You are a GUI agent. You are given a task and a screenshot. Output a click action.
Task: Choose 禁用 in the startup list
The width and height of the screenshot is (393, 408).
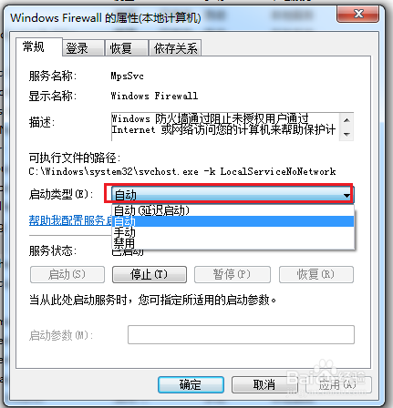[233, 243]
